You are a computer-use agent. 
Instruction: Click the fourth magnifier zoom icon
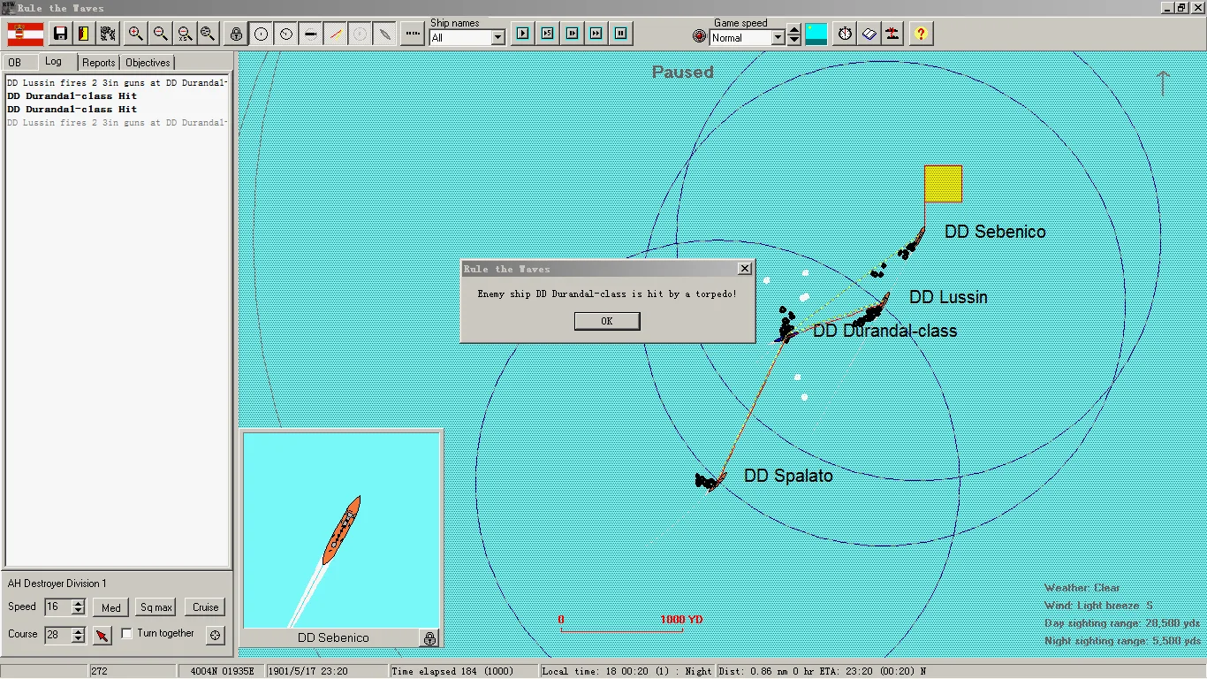tap(208, 34)
